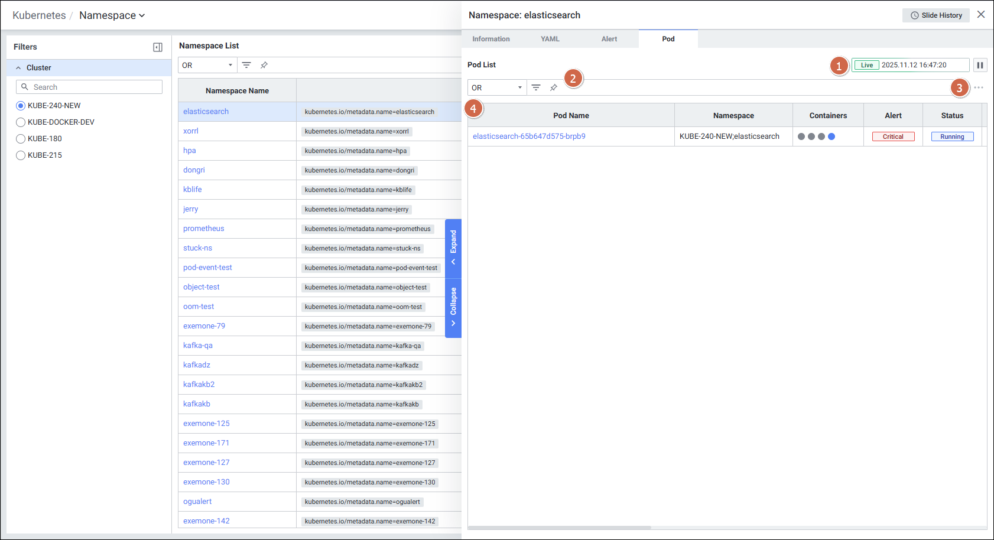Image resolution: width=994 pixels, height=540 pixels.
Task: Click the Slide History button
Action: pos(935,15)
